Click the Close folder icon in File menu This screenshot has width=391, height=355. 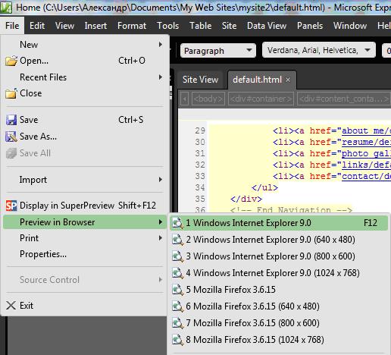(x=11, y=93)
